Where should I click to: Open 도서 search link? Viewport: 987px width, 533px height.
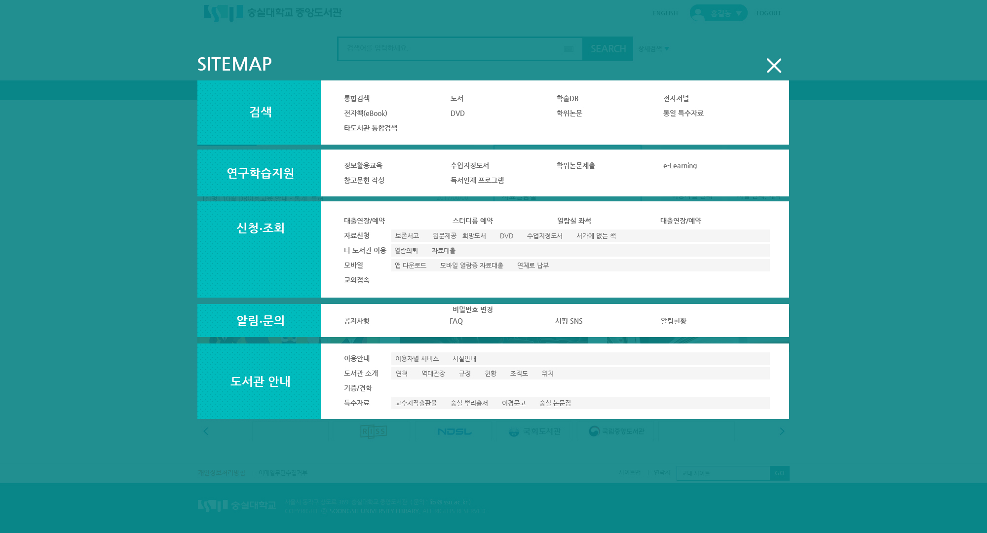pos(457,99)
